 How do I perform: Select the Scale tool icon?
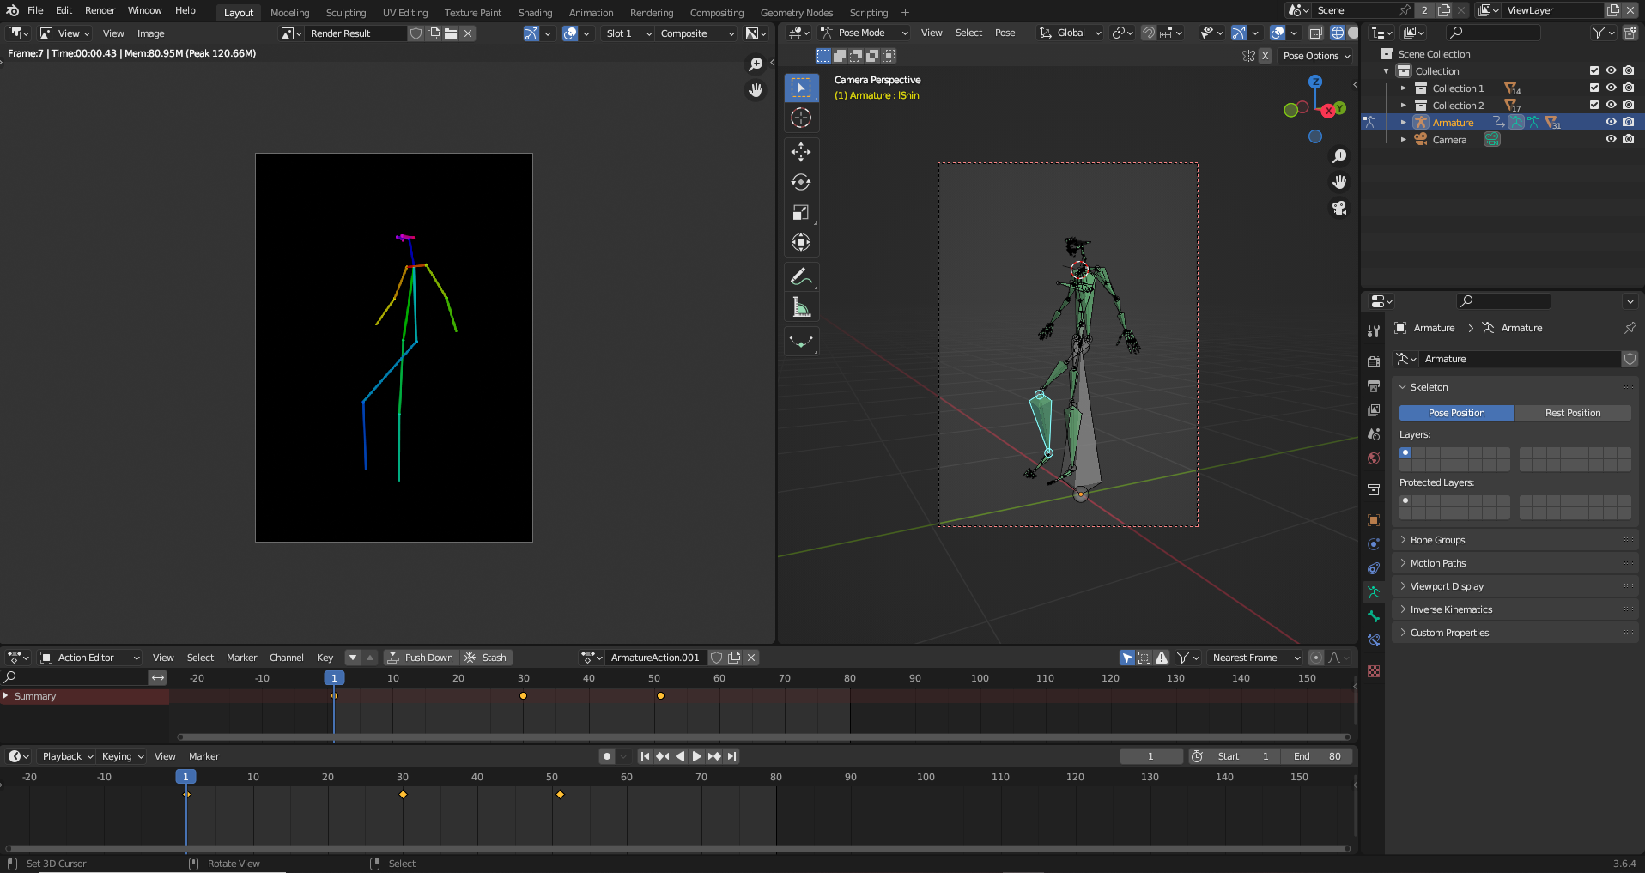pos(801,213)
